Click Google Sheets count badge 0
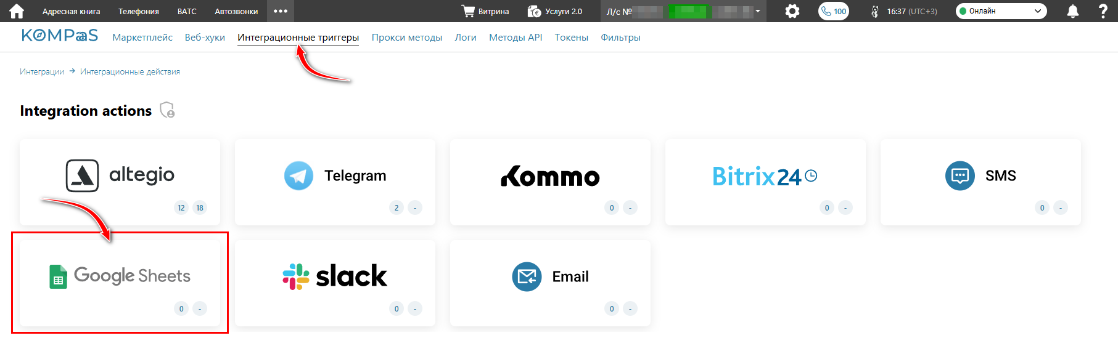 [x=181, y=308]
